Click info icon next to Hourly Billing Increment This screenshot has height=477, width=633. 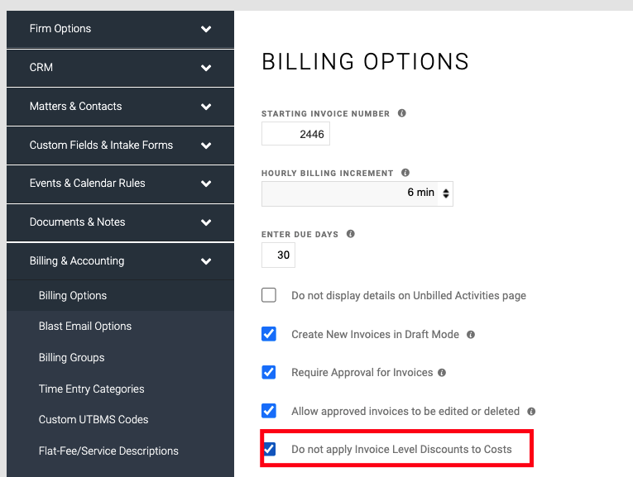pyautogui.click(x=405, y=173)
